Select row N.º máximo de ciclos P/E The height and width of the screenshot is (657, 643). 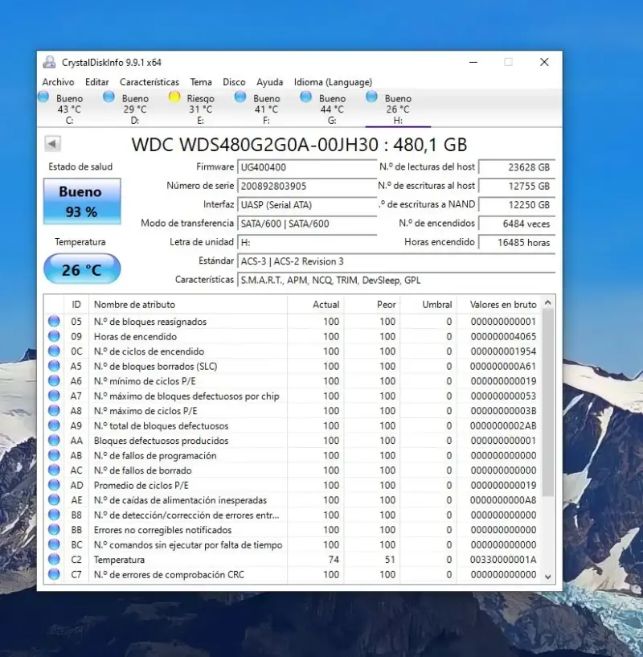coord(293,411)
